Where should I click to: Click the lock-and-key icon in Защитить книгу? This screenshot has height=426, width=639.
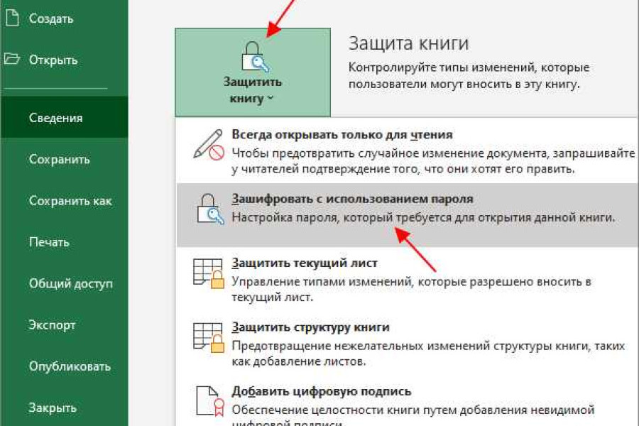(x=253, y=58)
